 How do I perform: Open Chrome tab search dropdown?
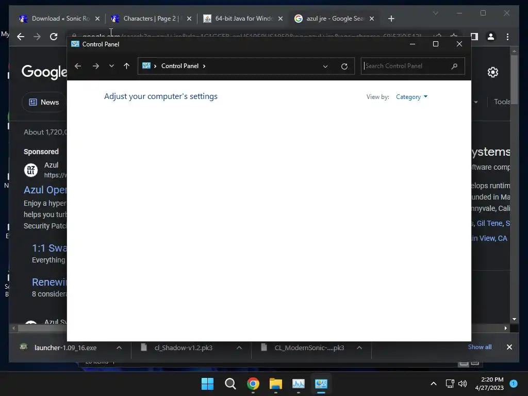435,13
